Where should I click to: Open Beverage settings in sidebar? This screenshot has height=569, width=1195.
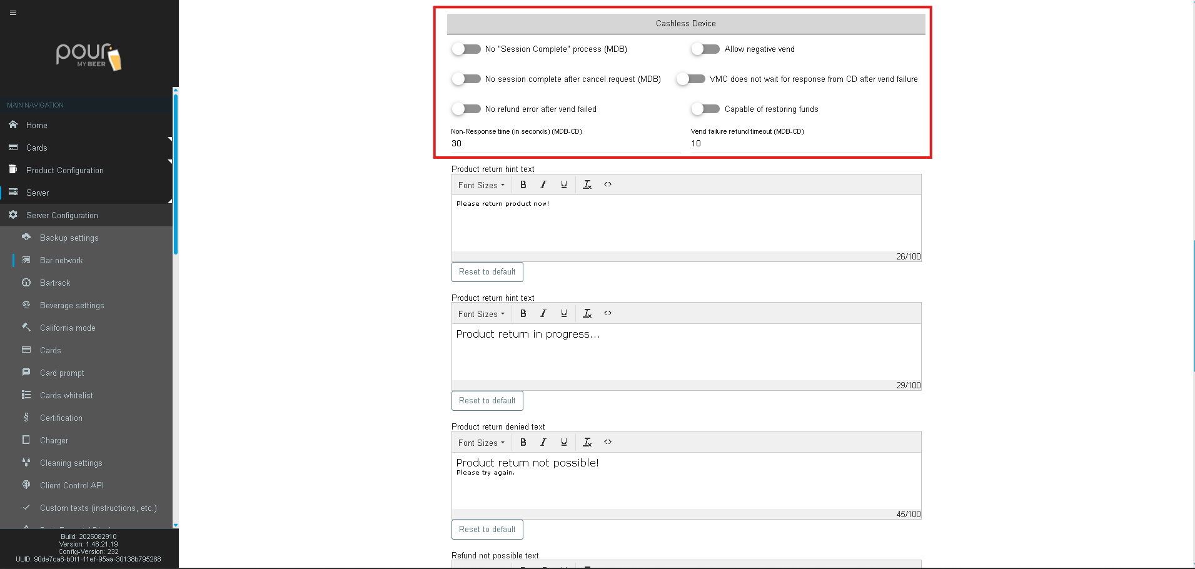(x=72, y=306)
